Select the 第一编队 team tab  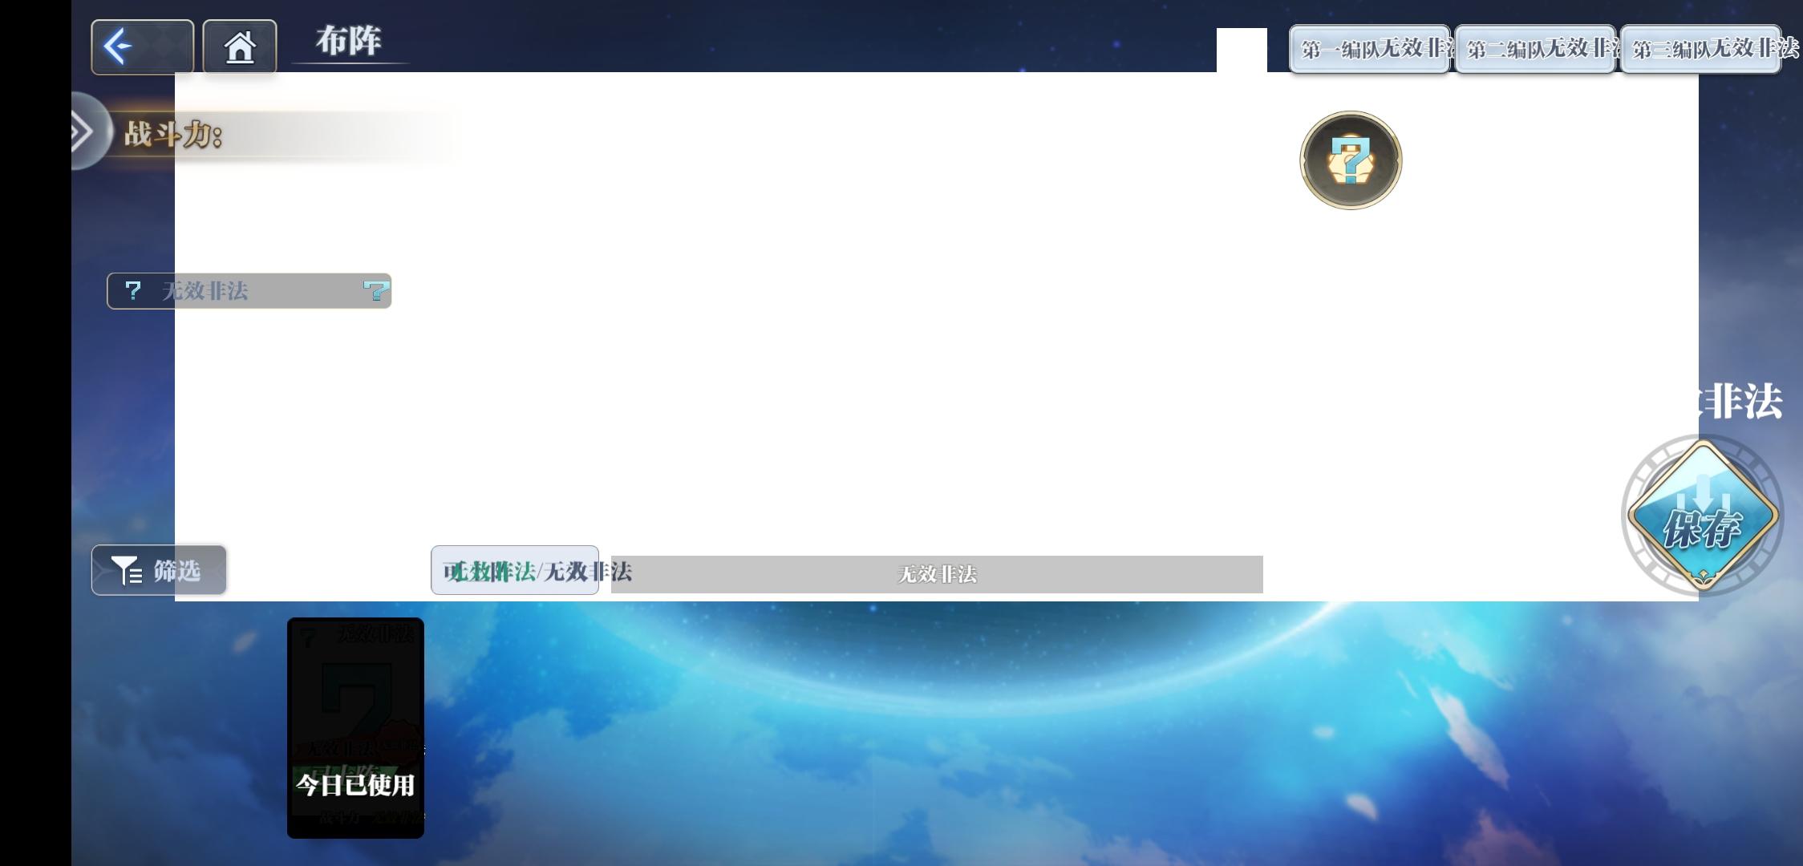point(1368,50)
